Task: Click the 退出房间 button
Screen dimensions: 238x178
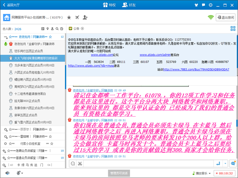Action: point(226,18)
